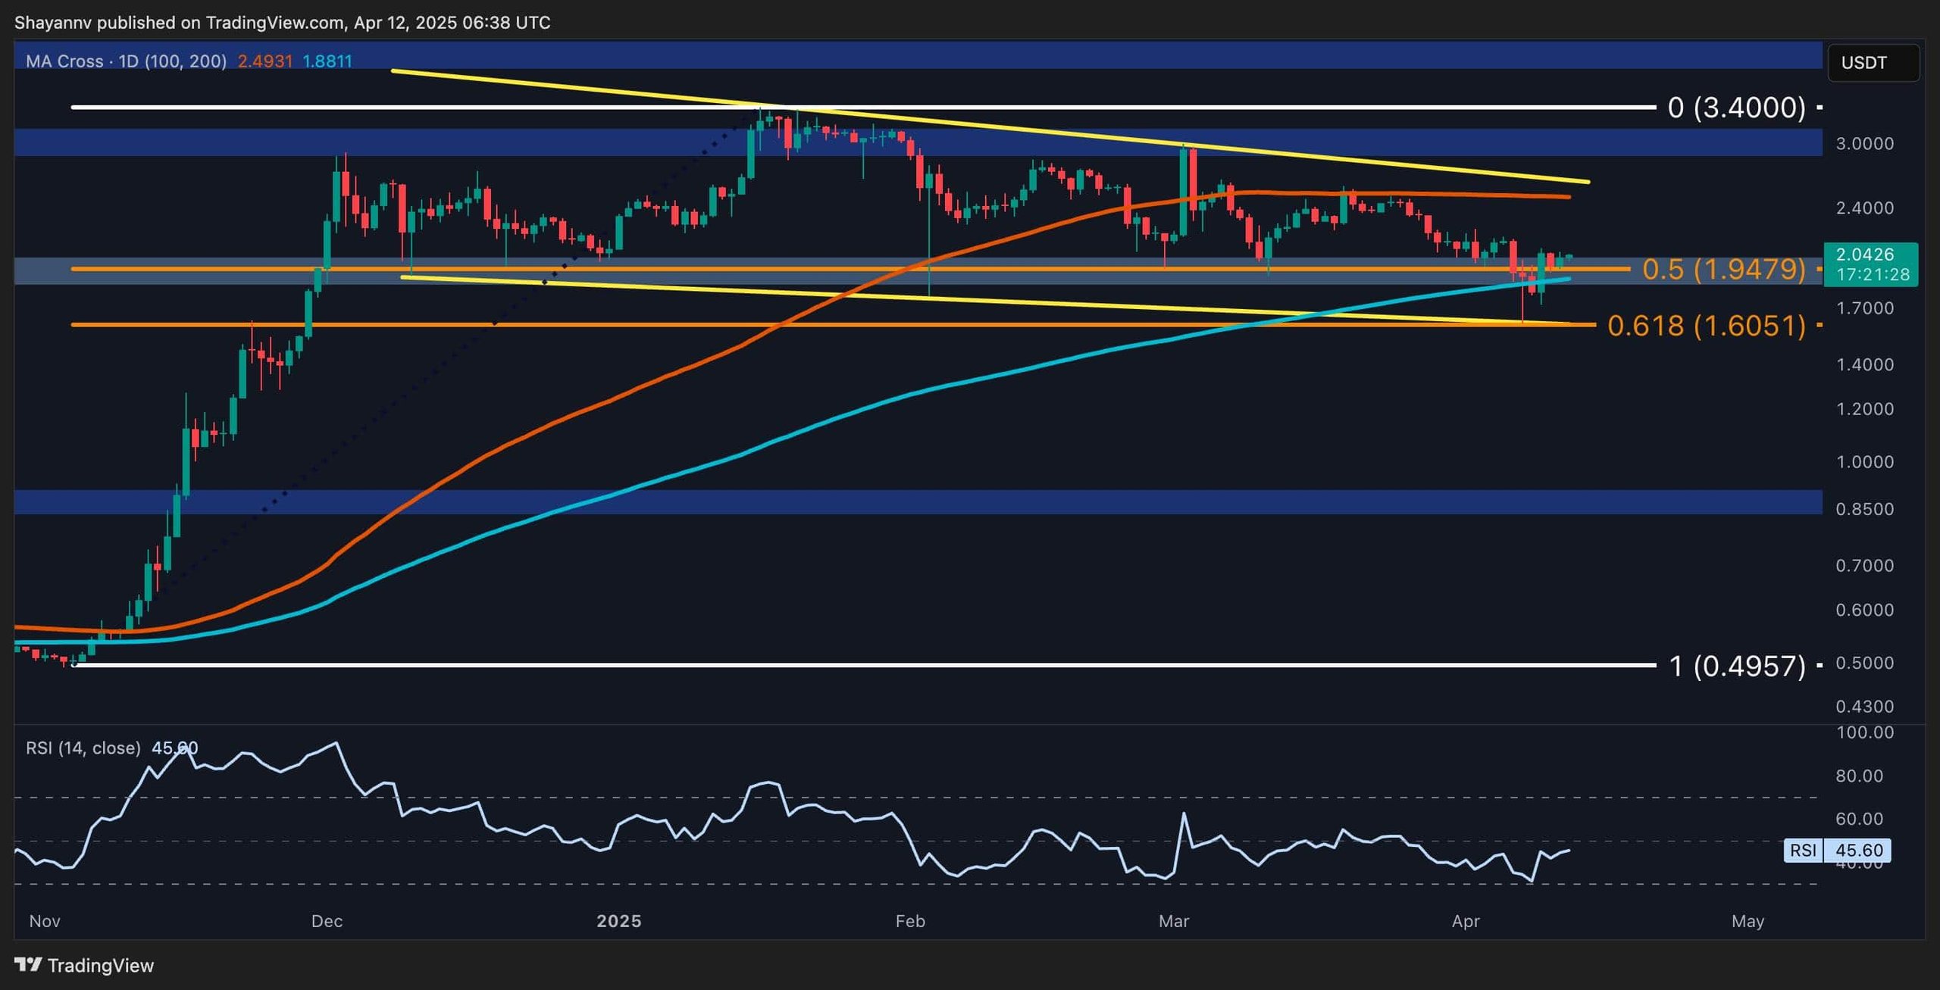Click the TradingView logo at bottom left

coord(83,966)
